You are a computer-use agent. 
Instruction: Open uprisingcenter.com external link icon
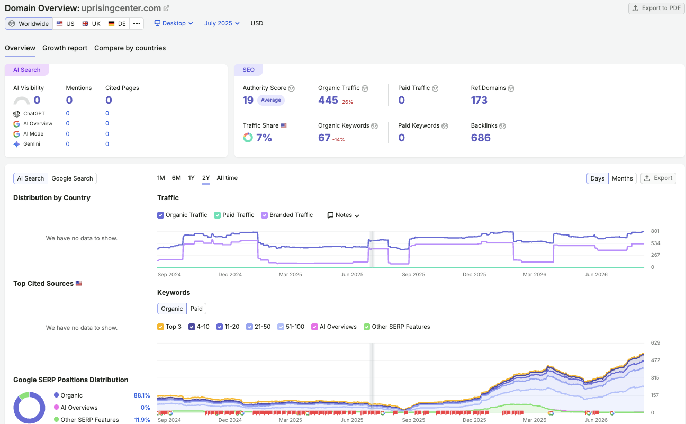(x=166, y=8)
